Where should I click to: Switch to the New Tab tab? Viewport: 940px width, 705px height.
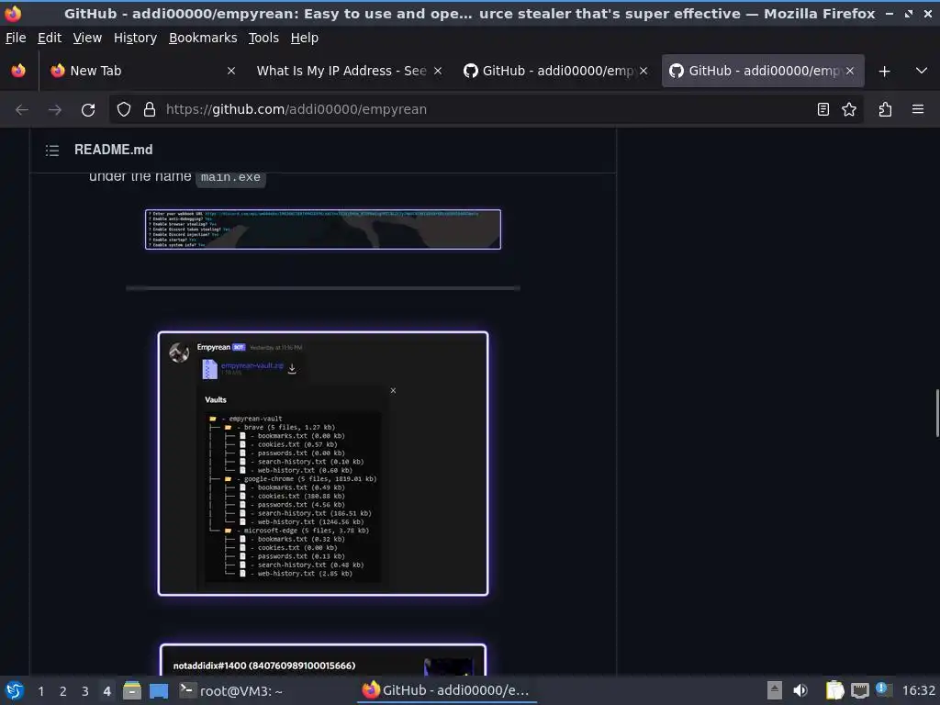142,71
